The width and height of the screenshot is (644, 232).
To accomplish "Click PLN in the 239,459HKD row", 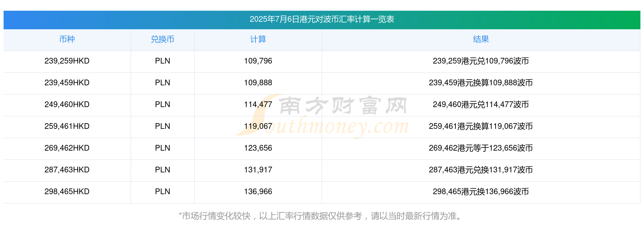I will tap(162, 83).
